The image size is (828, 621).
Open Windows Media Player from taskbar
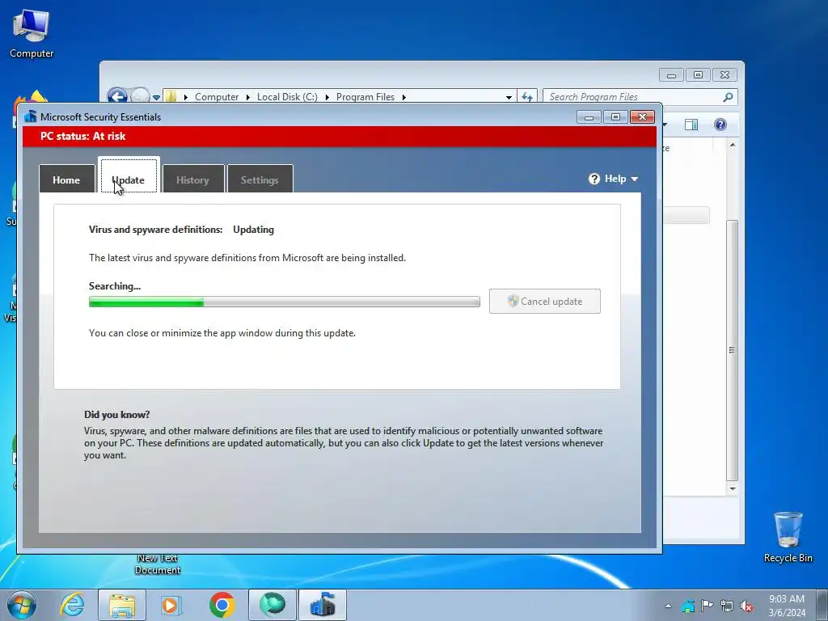click(171, 605)
